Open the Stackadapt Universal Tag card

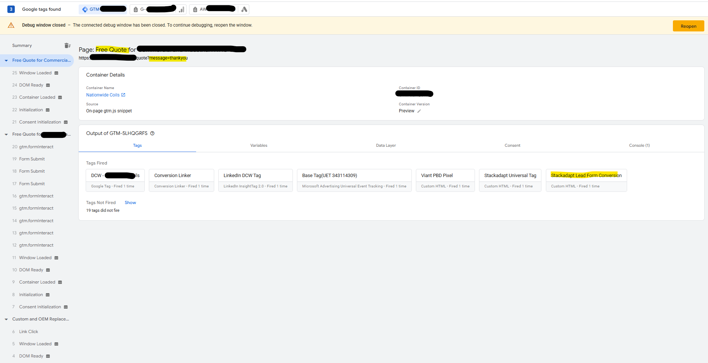click(510, 180)
